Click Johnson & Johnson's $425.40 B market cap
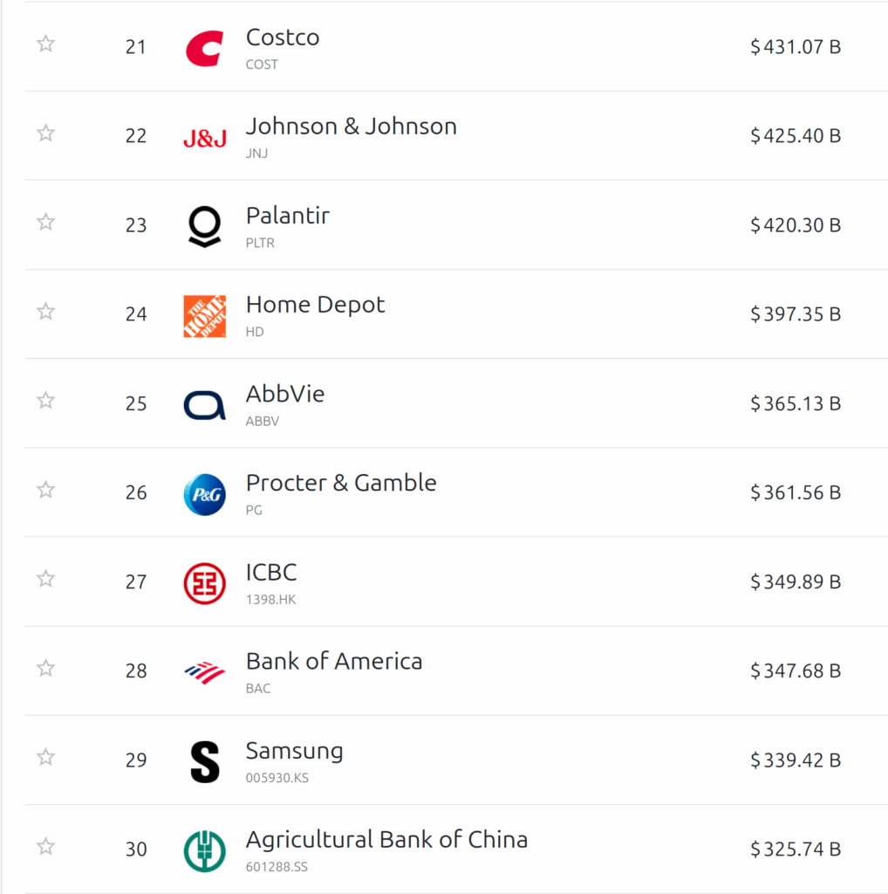888x894 pixels. 795,136
